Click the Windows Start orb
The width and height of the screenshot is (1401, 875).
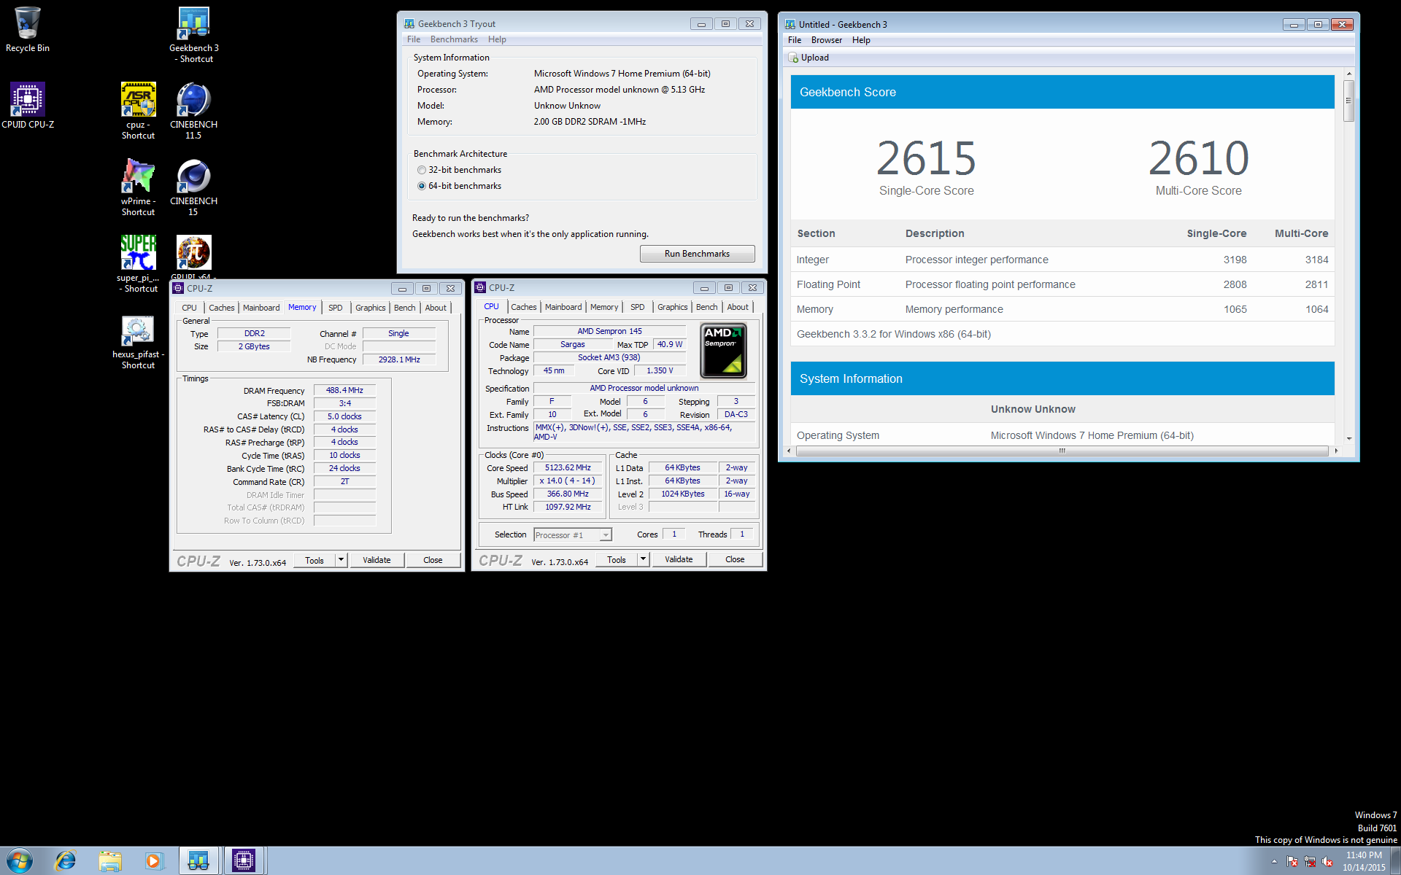pyautogui.click(x=20, y=861)
